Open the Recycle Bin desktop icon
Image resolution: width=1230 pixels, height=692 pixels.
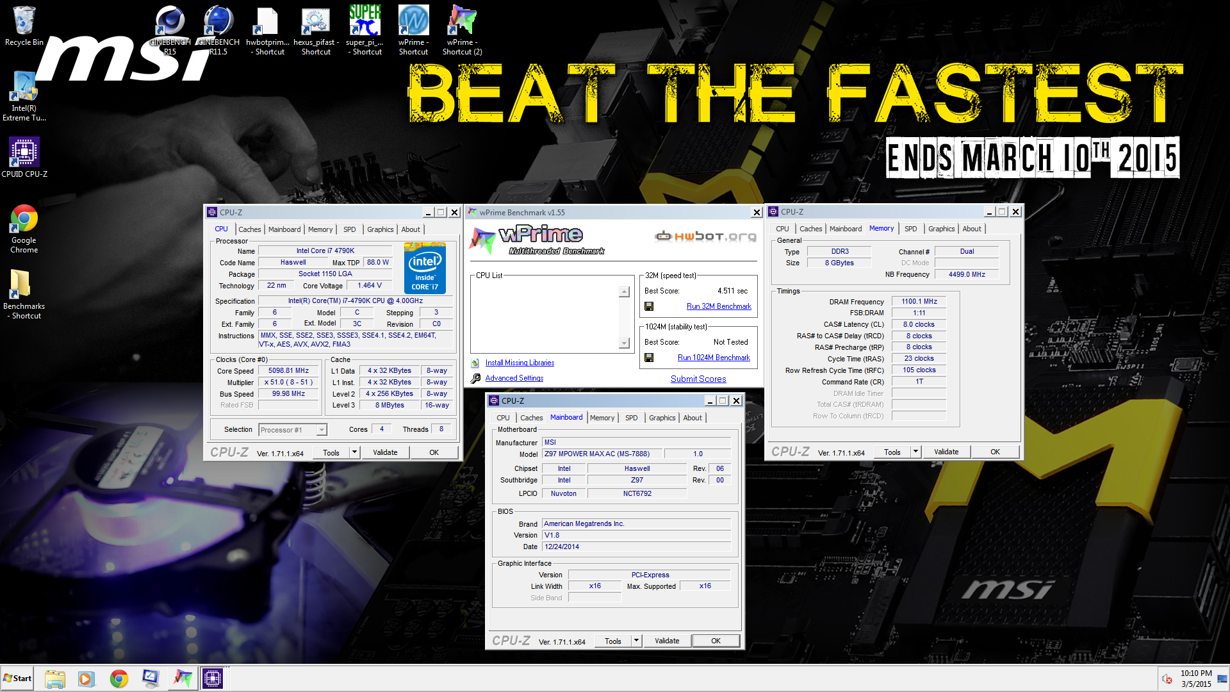(24, 26)
